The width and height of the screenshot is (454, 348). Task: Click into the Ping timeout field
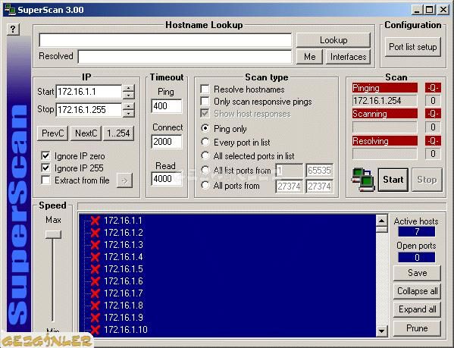point(167,106)
